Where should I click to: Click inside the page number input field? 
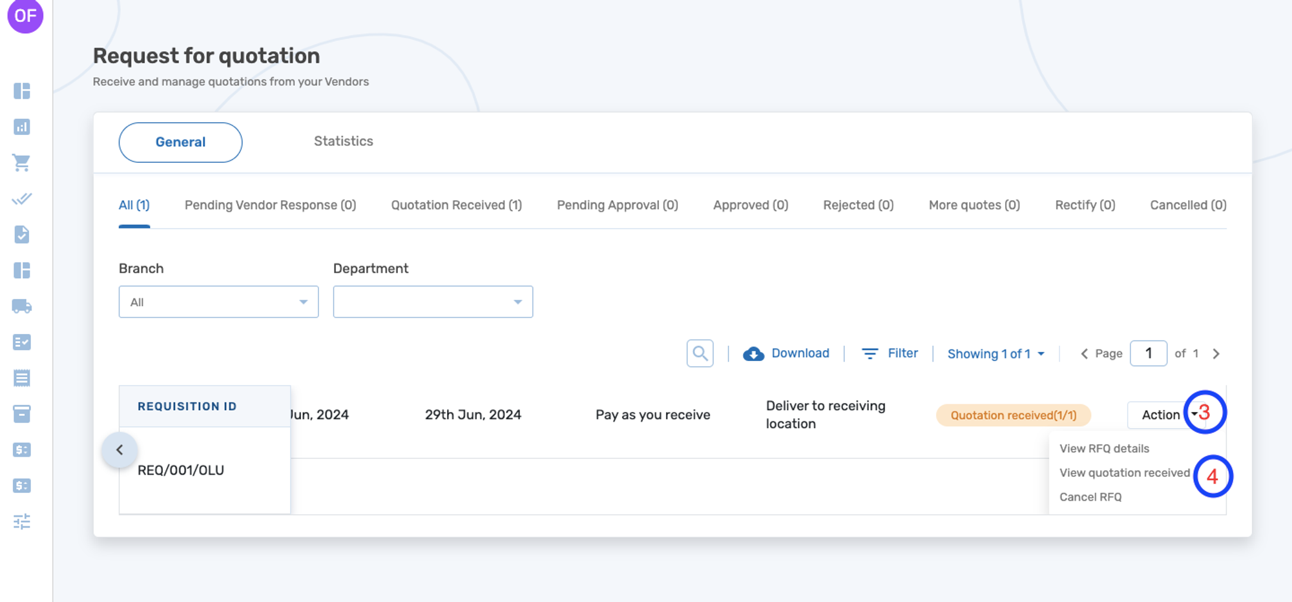point(1149,353)
